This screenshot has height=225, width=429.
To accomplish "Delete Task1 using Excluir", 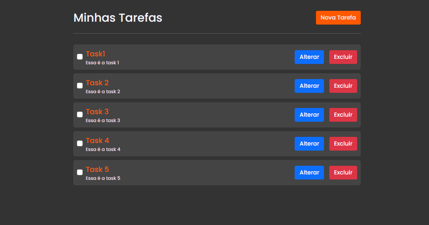I will (x=343, y=57).
